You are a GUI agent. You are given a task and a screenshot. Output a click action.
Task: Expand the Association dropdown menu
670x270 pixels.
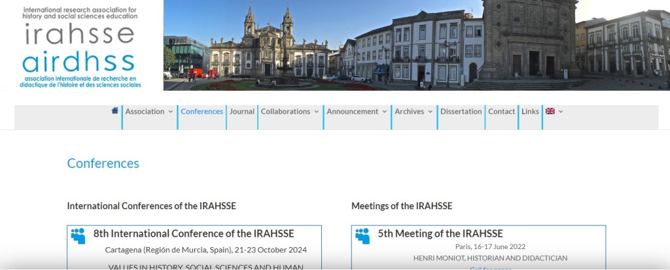click(x=149, y=112)
